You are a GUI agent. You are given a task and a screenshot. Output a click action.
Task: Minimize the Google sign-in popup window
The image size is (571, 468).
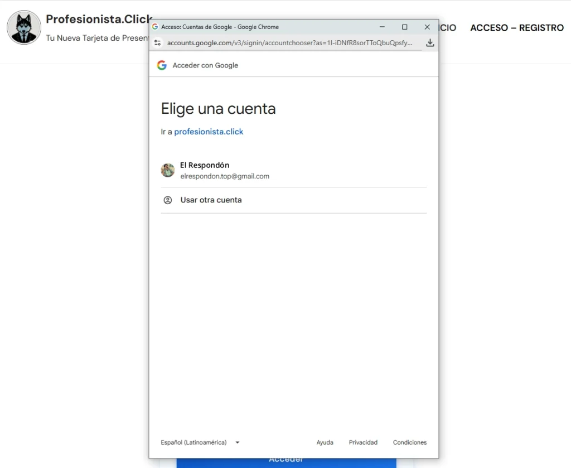[382, 27]
